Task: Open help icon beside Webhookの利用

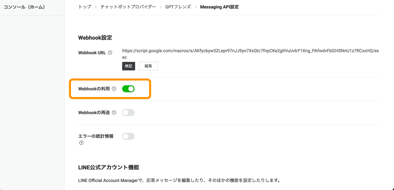Action: tap(114, 89)
